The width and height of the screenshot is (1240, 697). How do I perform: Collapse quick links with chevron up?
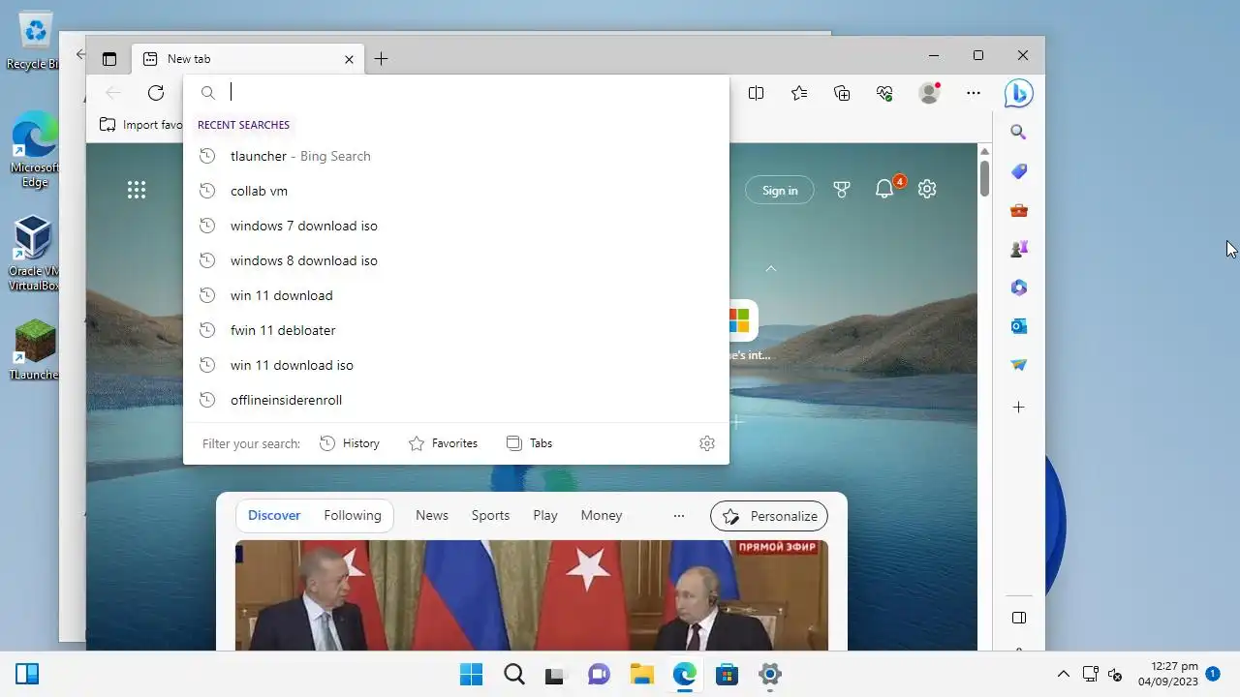[x=771, y=268]
